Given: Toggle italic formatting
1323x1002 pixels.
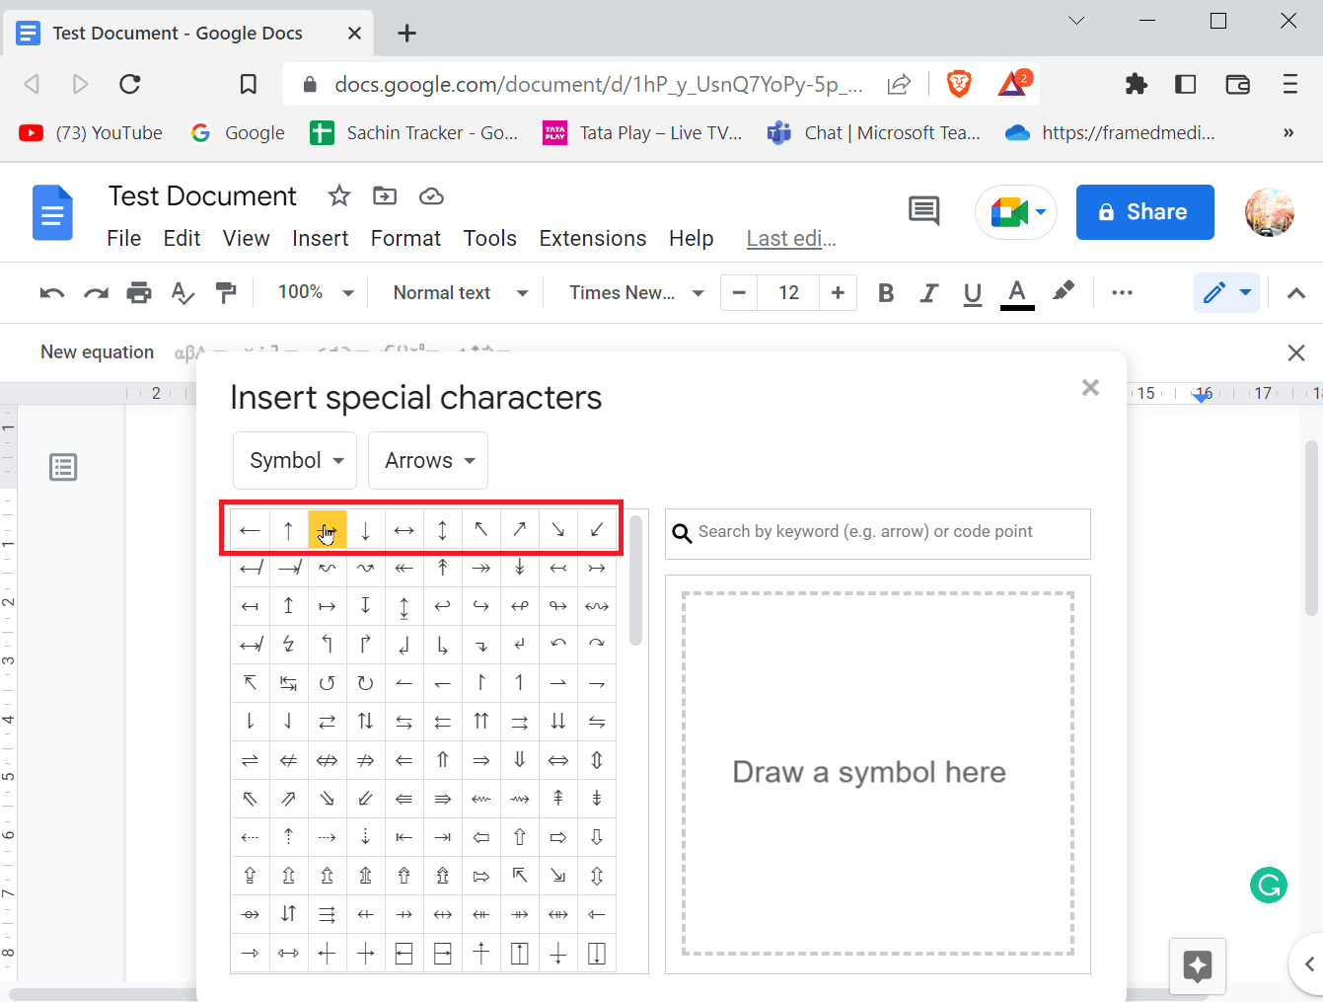Looking at the screenshot, I should coord(928,292).
